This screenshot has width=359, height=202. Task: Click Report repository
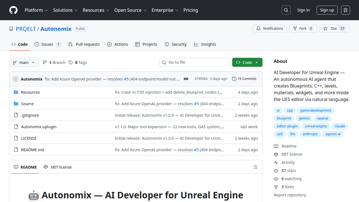pos(290,195)
